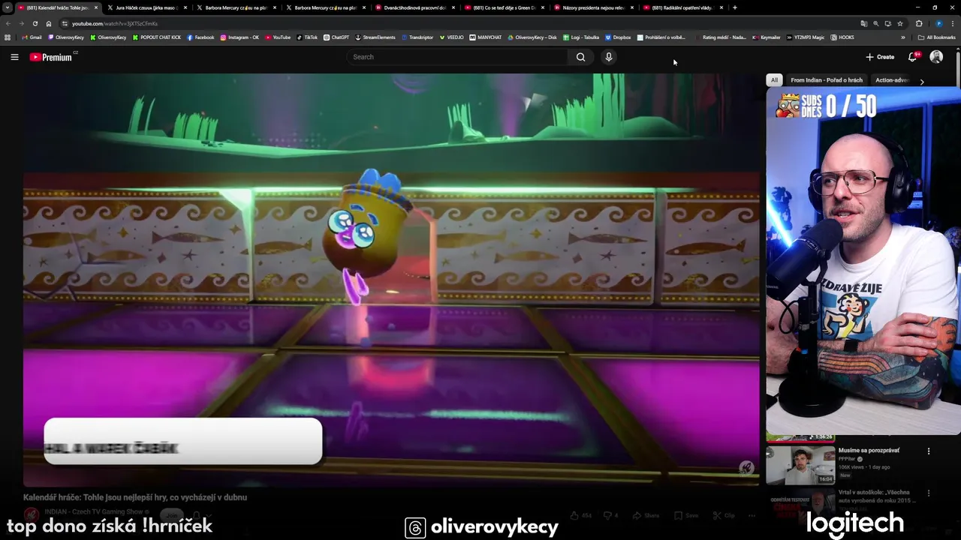Select the All filter chip
Viewport: 961px width, 540px height.
pos(774,80)
